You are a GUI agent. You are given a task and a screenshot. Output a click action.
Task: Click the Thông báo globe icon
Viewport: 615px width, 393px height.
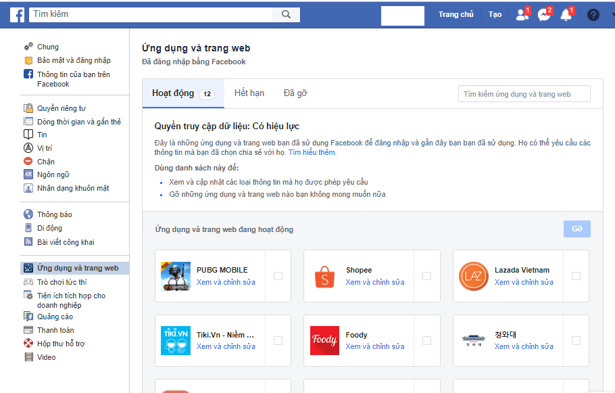(28, 214)
